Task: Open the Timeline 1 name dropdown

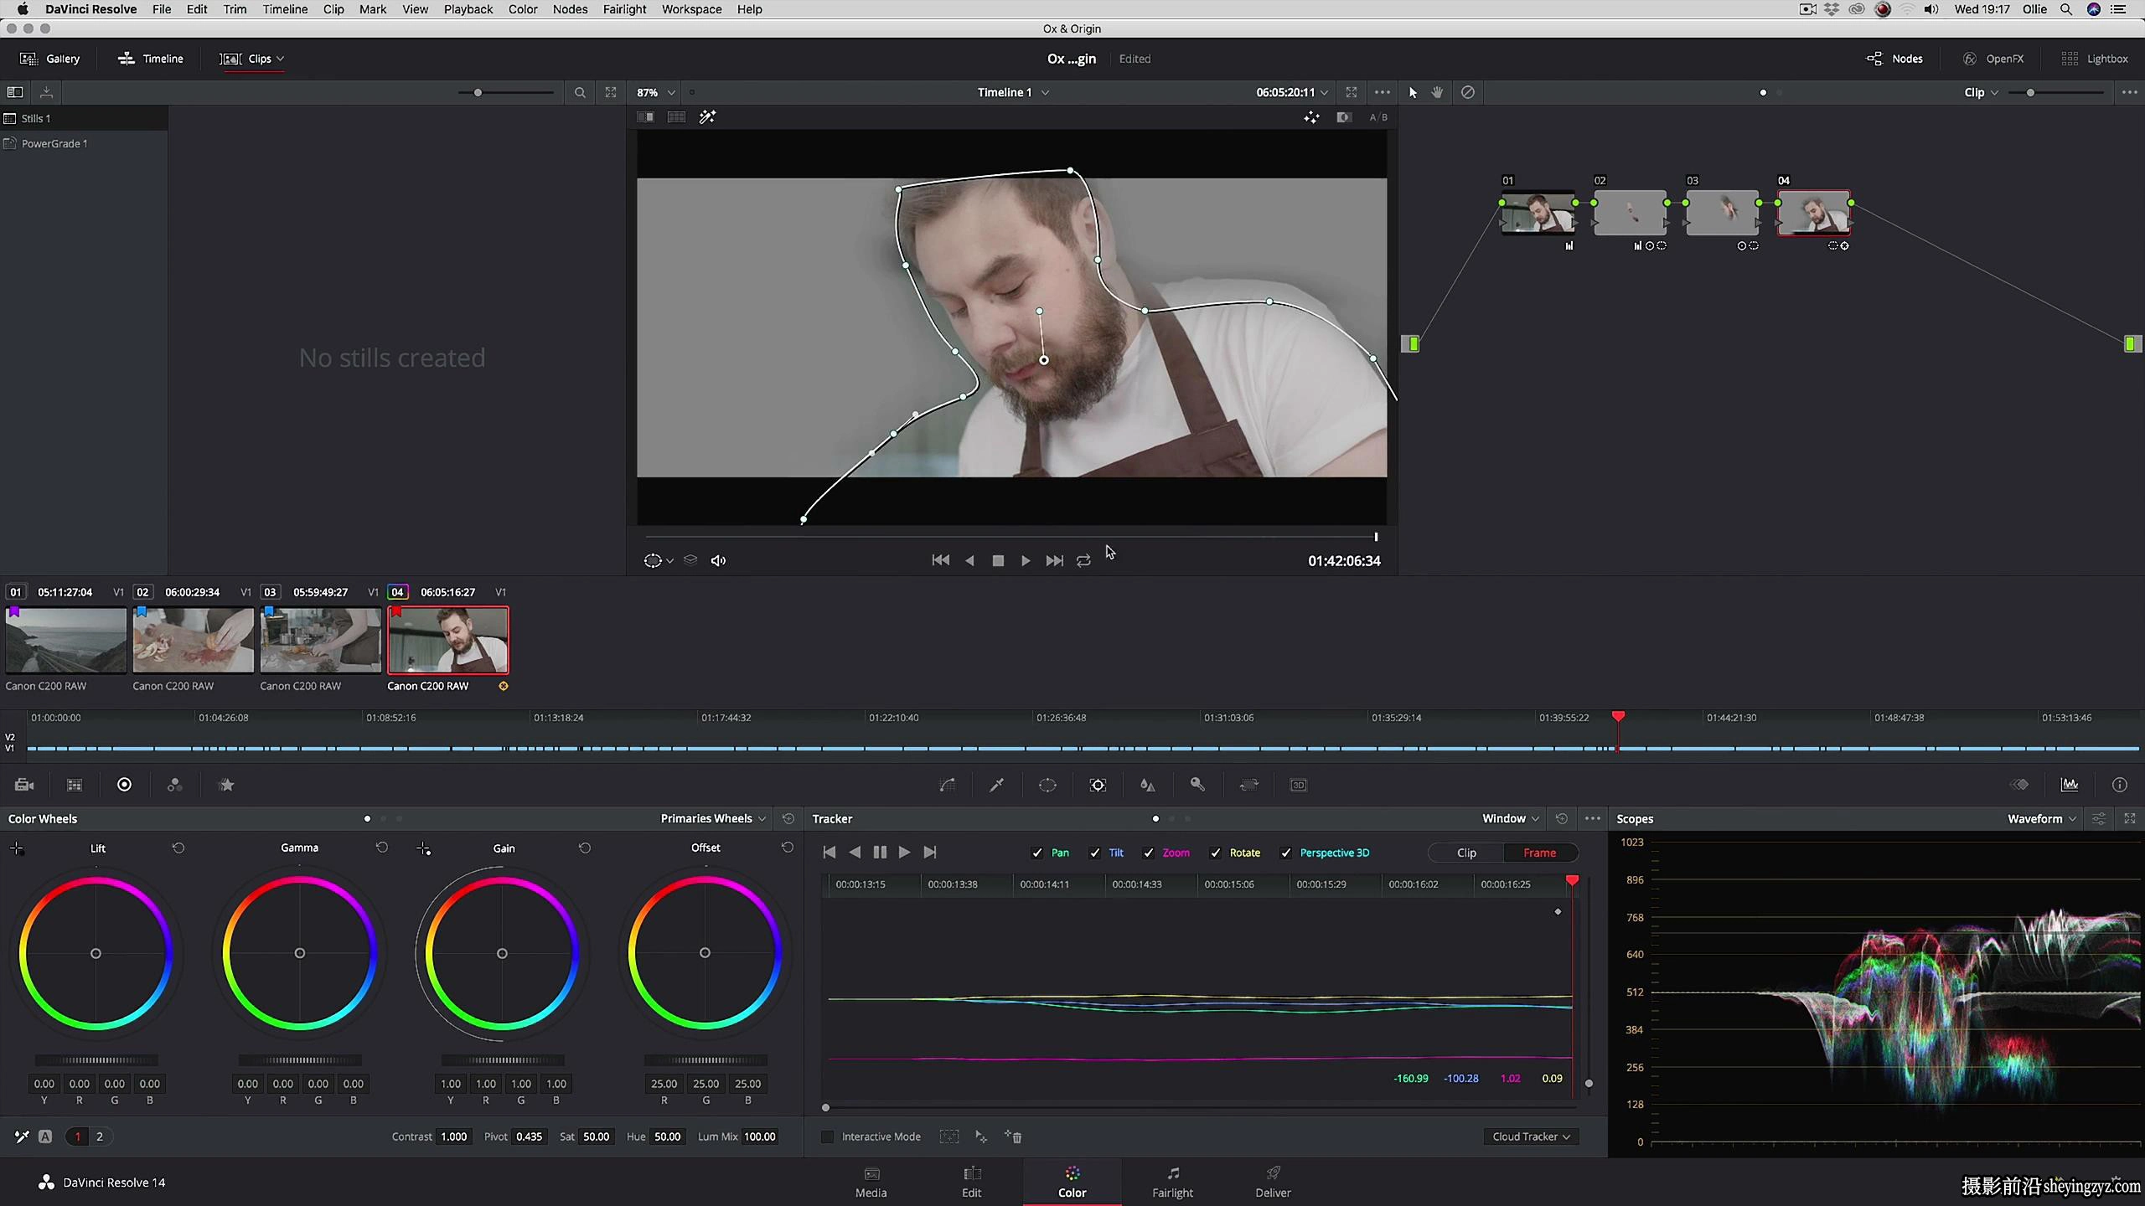Action: pos(1013,92)
